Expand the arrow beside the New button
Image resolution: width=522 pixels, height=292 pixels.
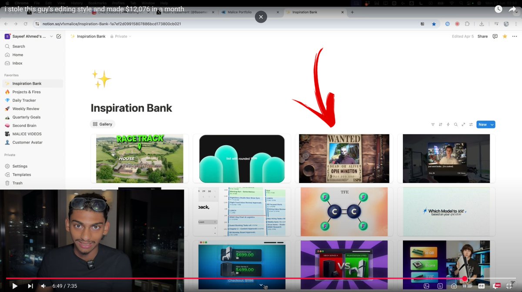tap(492, 125)
